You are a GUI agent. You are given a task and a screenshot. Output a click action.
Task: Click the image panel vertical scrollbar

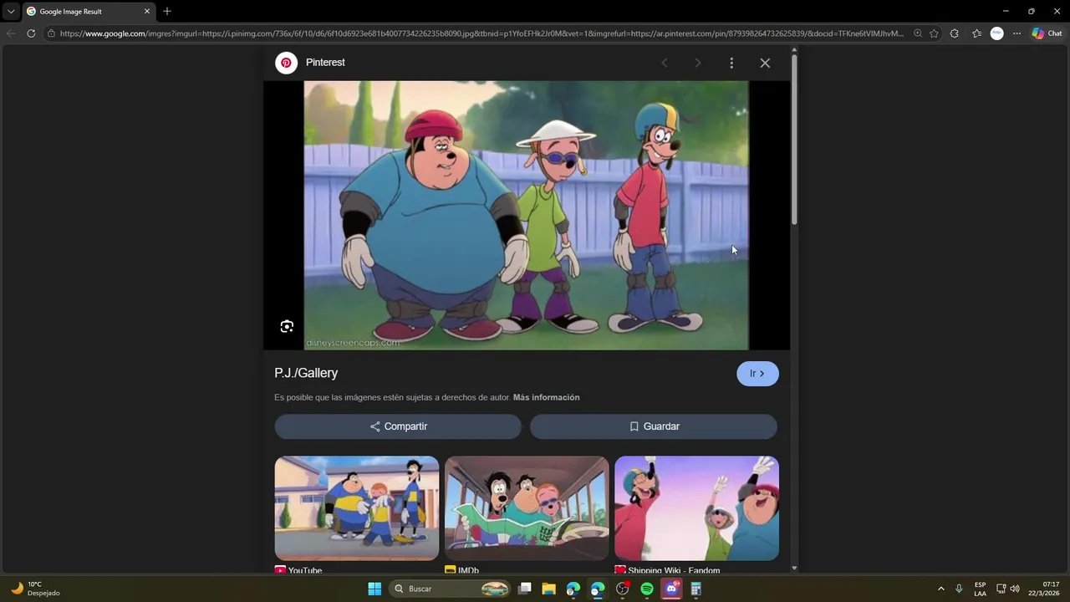point(794,139)
